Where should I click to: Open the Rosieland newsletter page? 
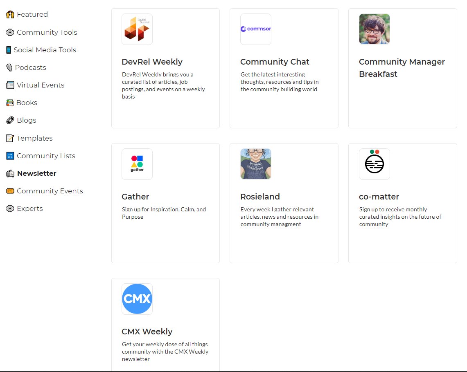[260, 197]
